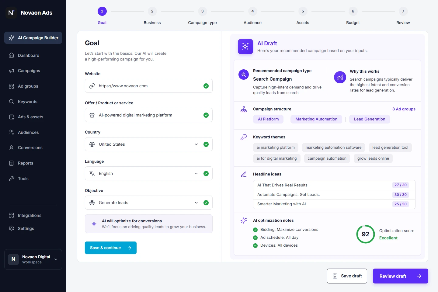Open the 3 Ad groups link

click(404, 109)
